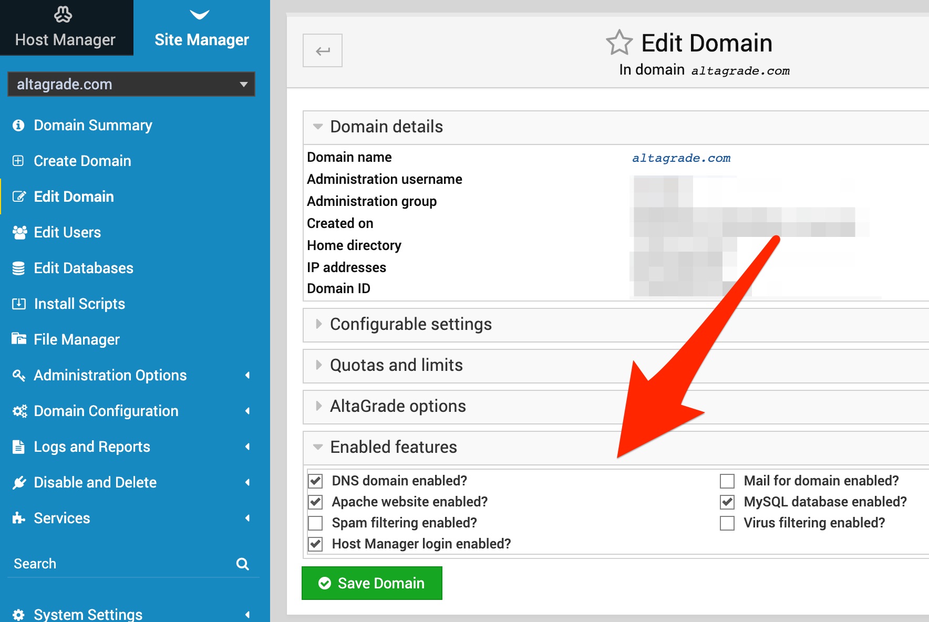This screenshot has width=929, height=622.
Task: Click the Save Domain button
Action: click(372, 583)
